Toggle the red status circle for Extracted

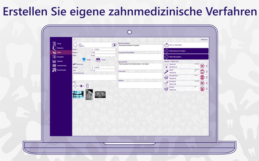click(202, 83)
